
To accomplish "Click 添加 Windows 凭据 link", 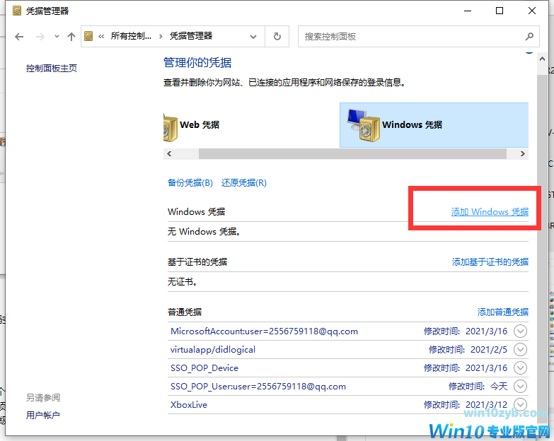I will point(490,212).
